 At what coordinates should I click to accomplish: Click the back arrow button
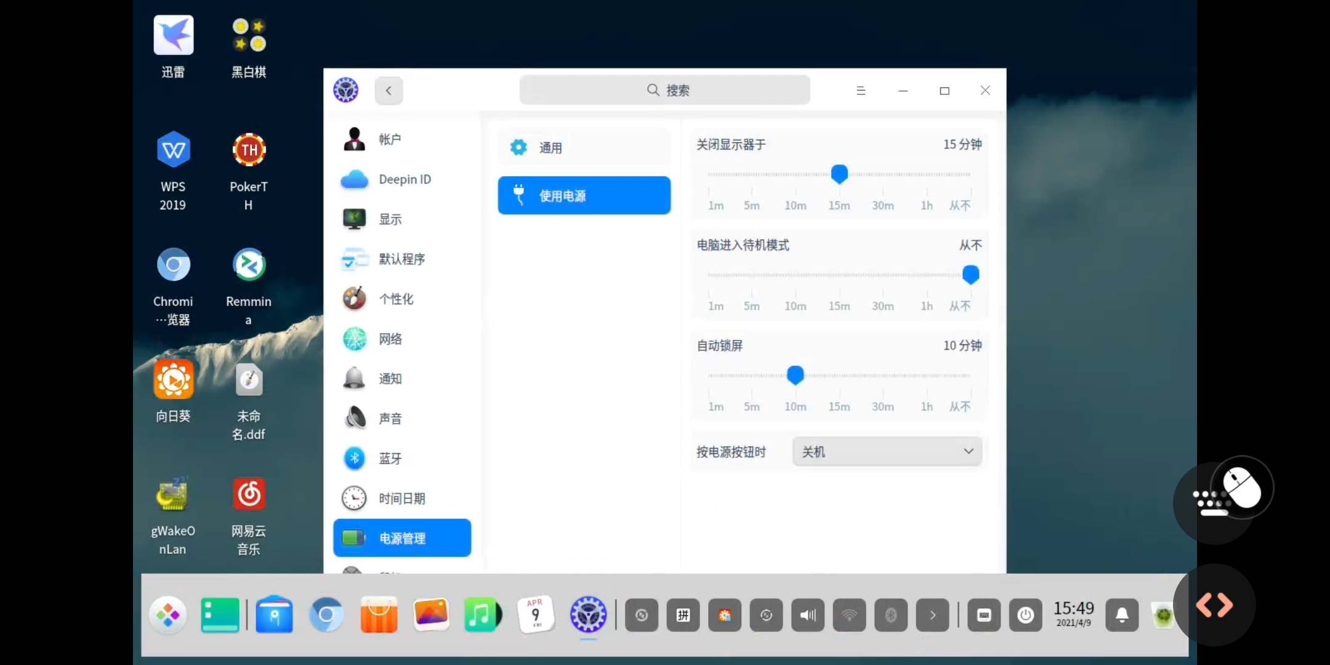point(389,91)
